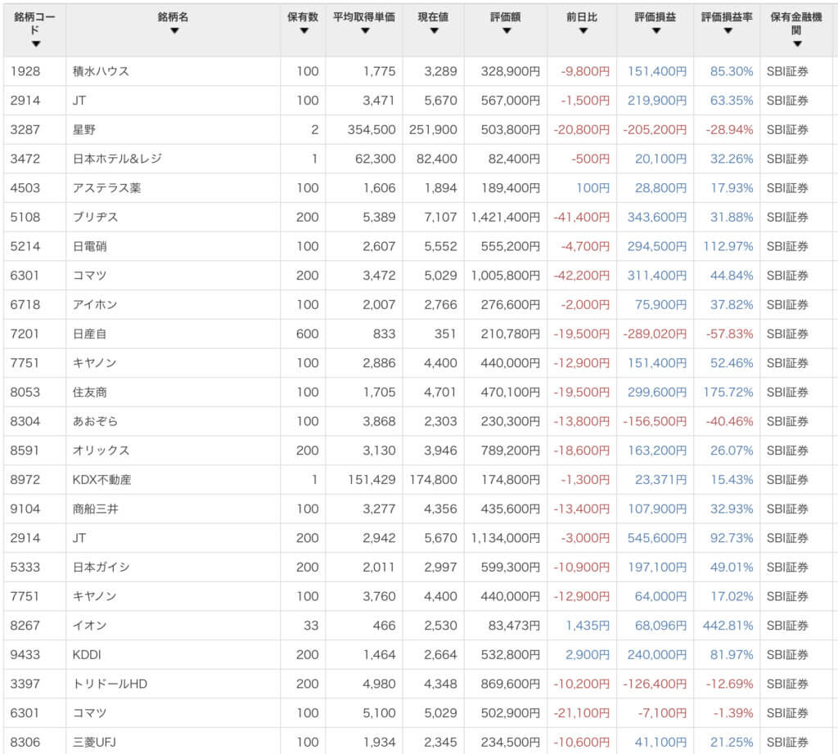838x754 pixels.
Task: Sort the table by 現在値 arrow
Action: [x=434, y=31]
